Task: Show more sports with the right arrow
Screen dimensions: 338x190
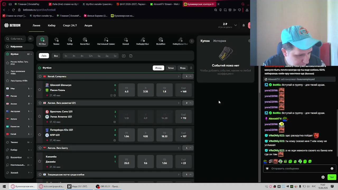Action: click(192, 41)
